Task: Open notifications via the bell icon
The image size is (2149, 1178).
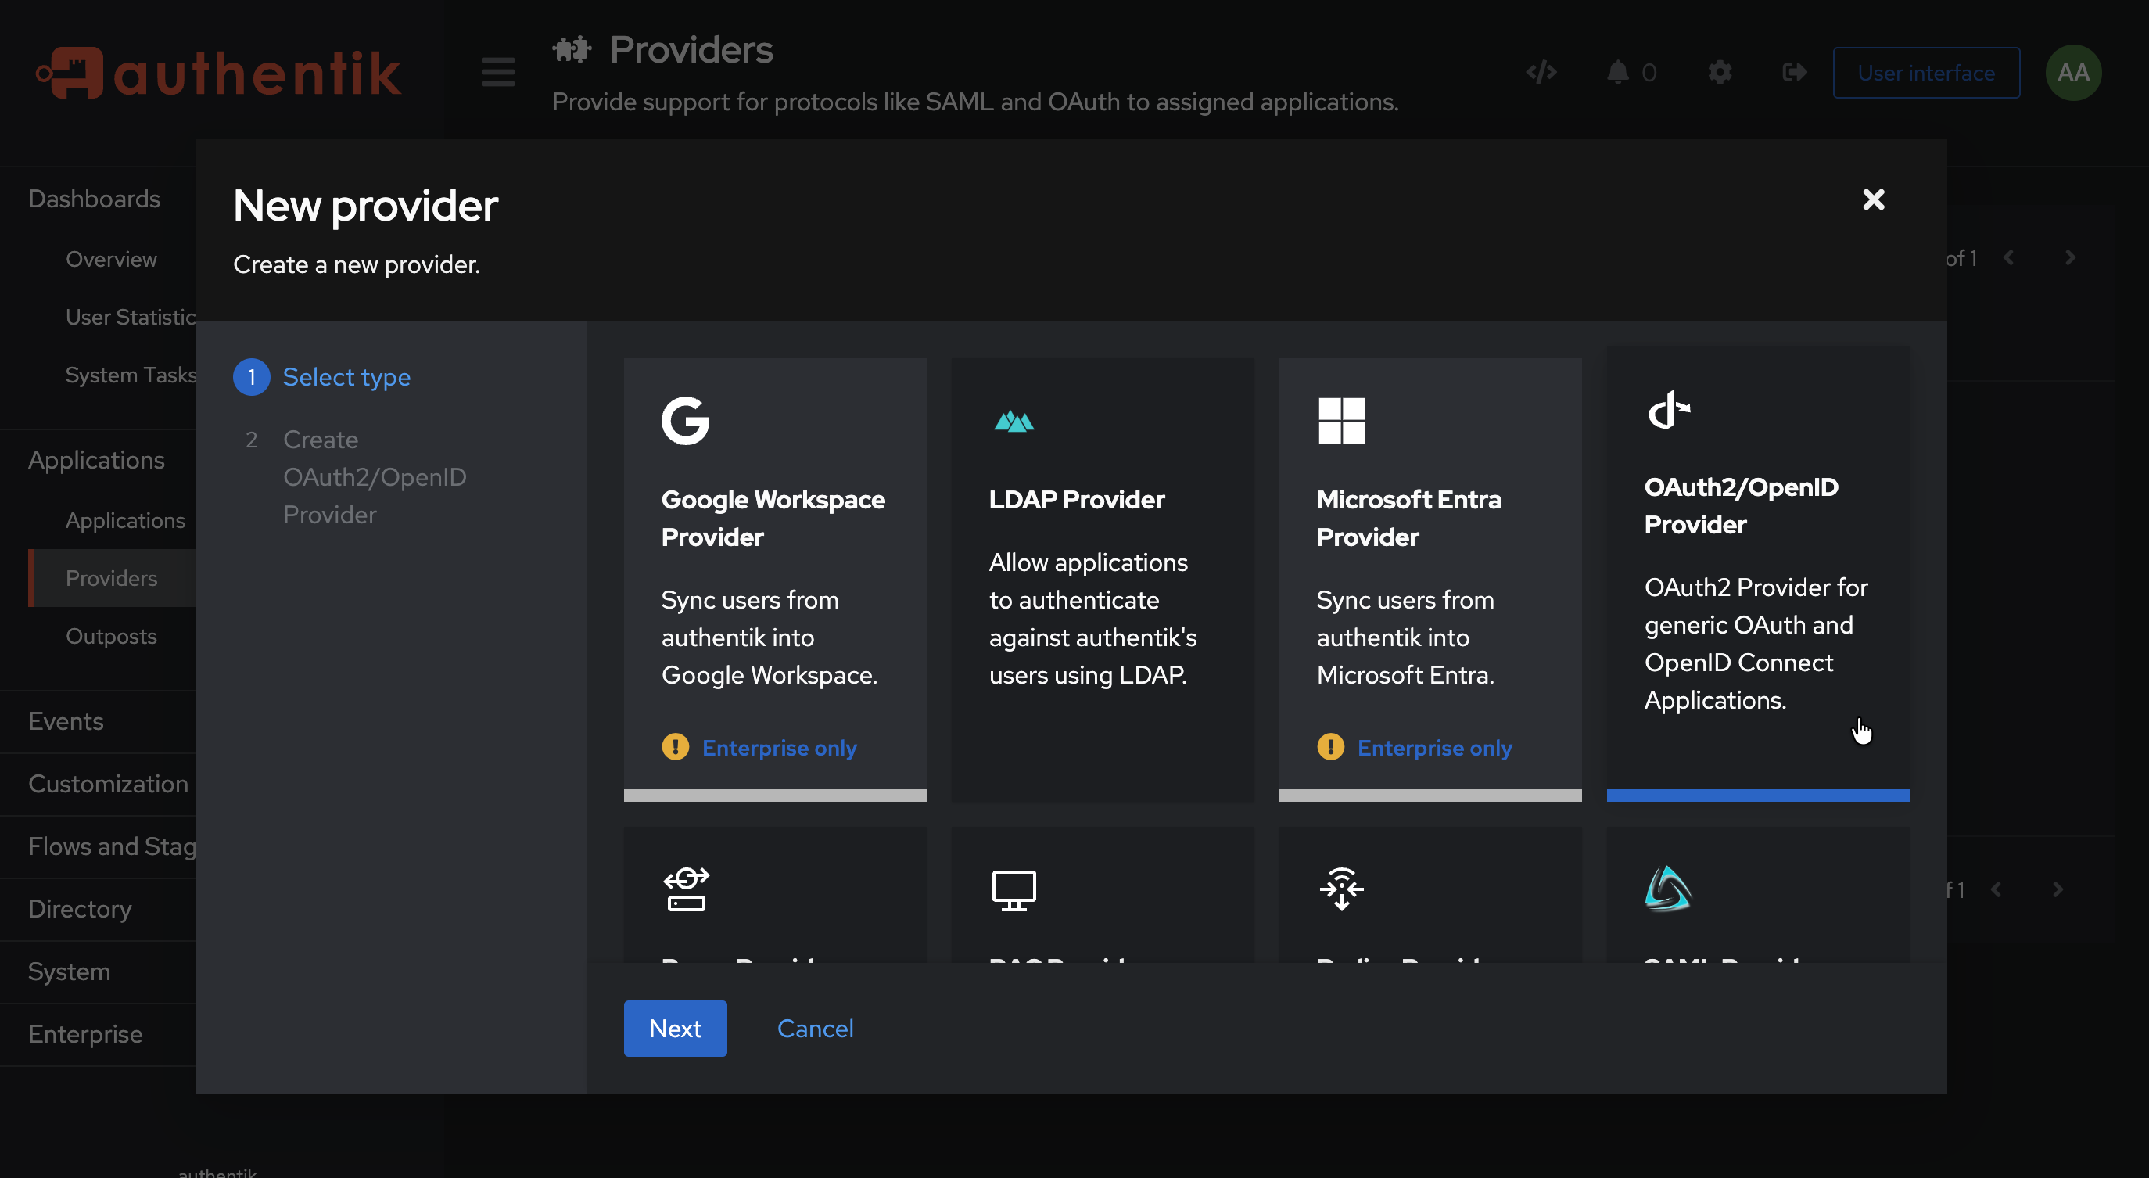Action: coord(1617,73)
